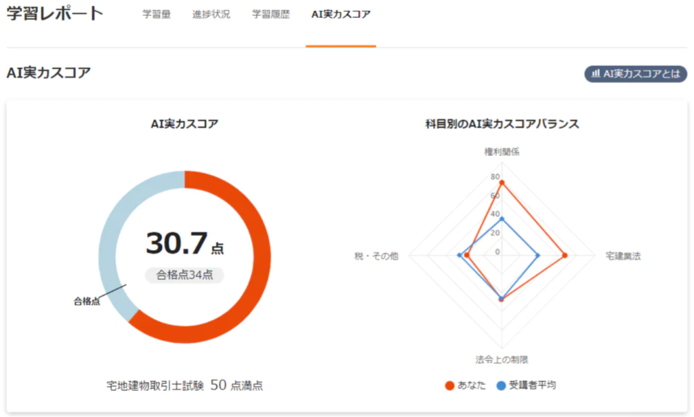The width and height of the screenshot is (694, 417).
Task: Toggle the あなた series via its legend label
Action: (x=472, y=385)
